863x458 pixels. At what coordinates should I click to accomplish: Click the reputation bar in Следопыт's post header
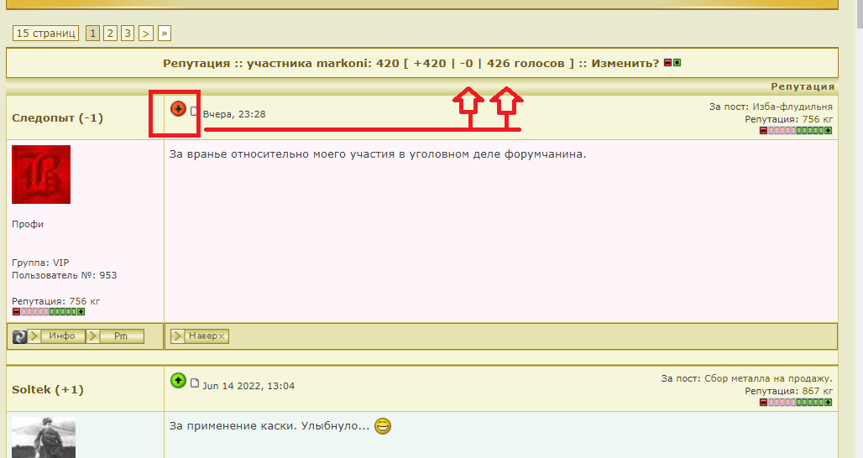[796, 130]
